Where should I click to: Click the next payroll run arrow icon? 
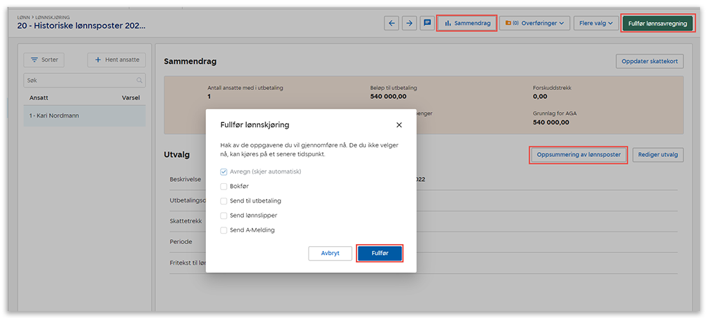(x=410, y=23)
